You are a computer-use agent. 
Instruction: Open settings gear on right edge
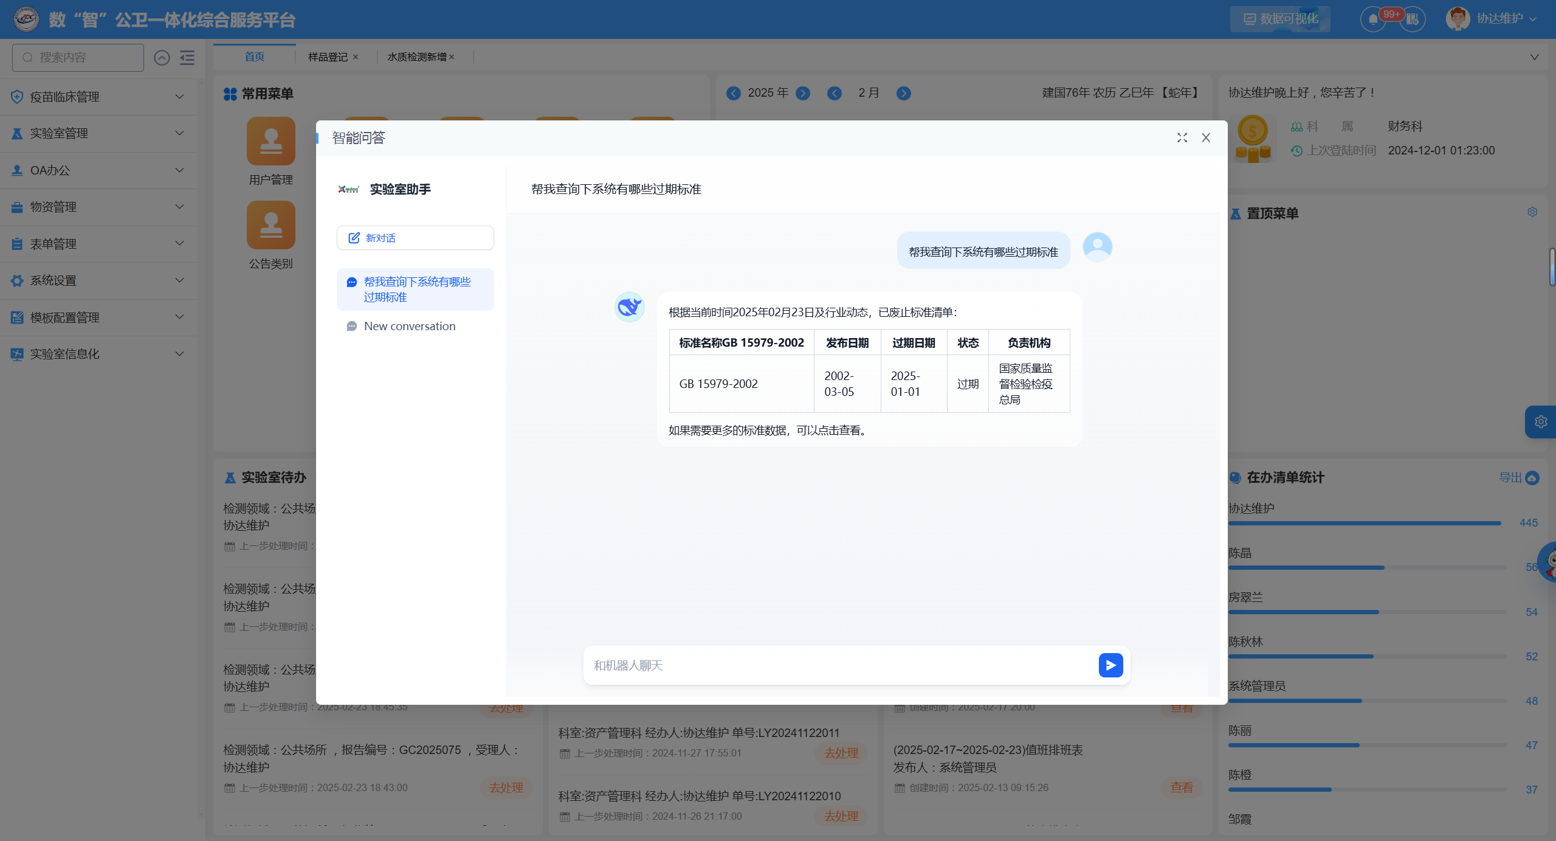point(1540,421)
